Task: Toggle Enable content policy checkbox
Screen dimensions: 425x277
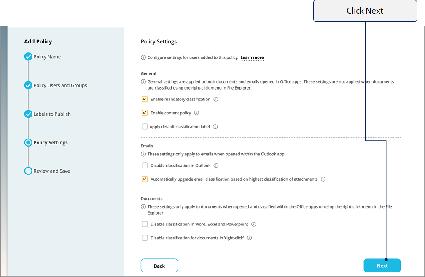Action: (145, 113)
